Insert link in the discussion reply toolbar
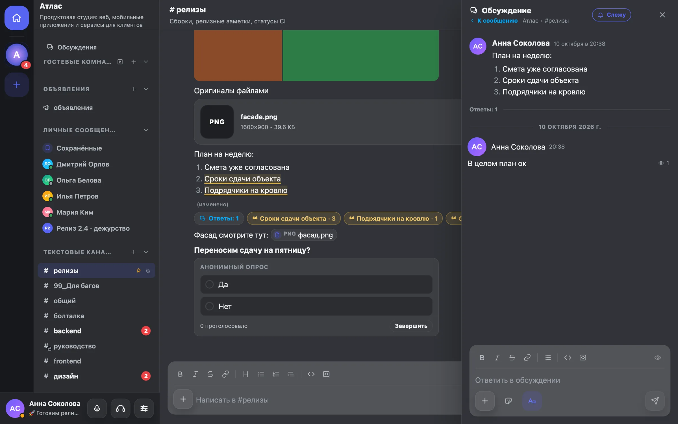The height and width of the screenshot is (424, 678). click(x=527, y=358)
